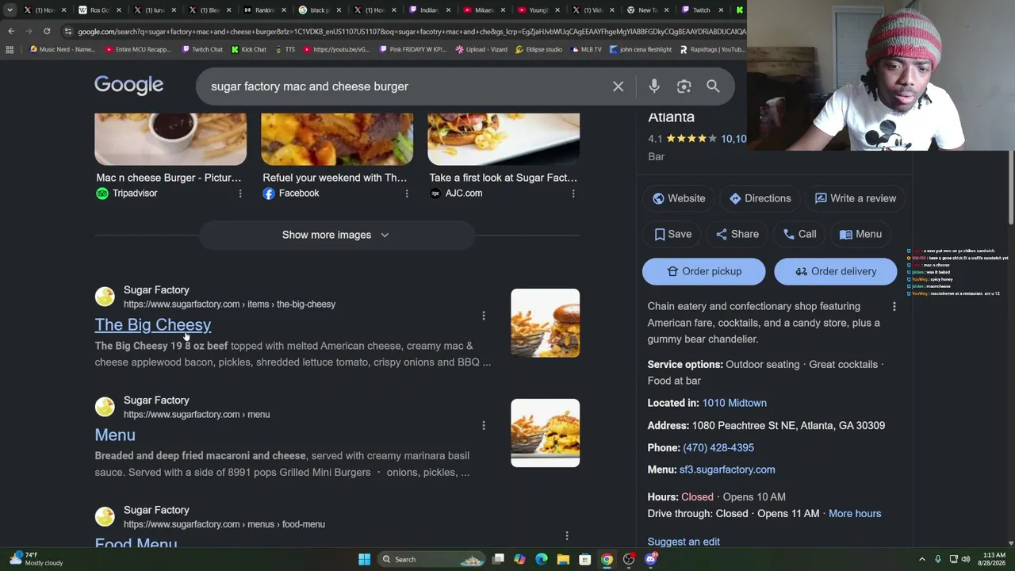This screenshot has width=1015, height=571.
Task: Open the Menu button in the business panel
Action: (x=860, y=234)
